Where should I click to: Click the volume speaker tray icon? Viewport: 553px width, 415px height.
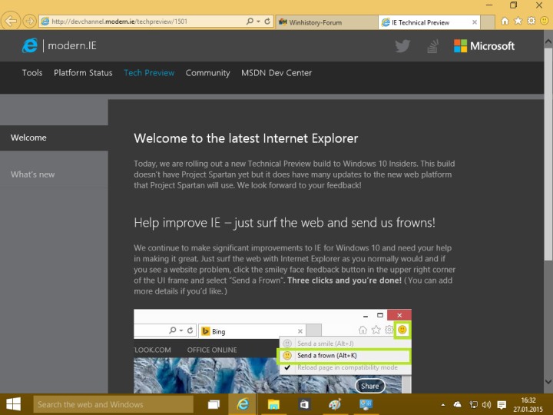coord(487,405)
